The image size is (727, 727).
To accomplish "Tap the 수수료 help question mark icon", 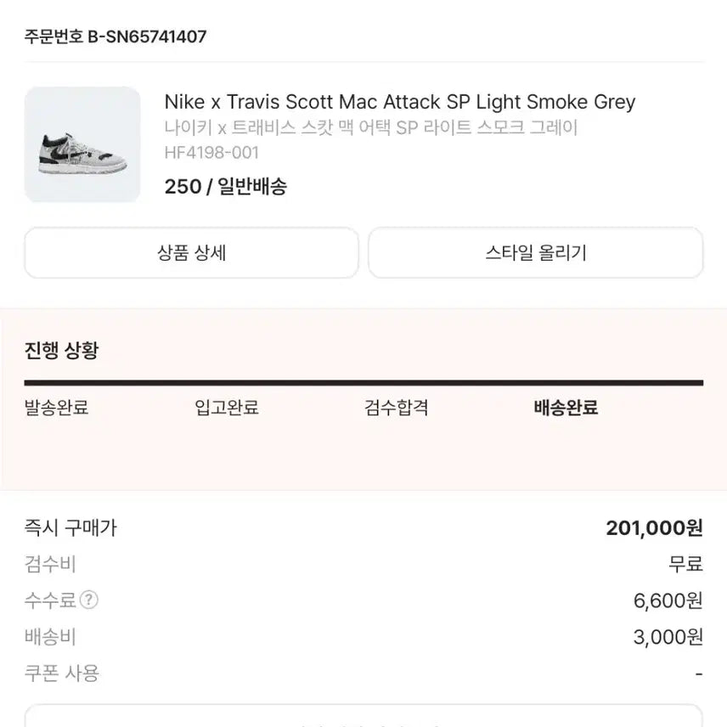I will pos(89,600).
